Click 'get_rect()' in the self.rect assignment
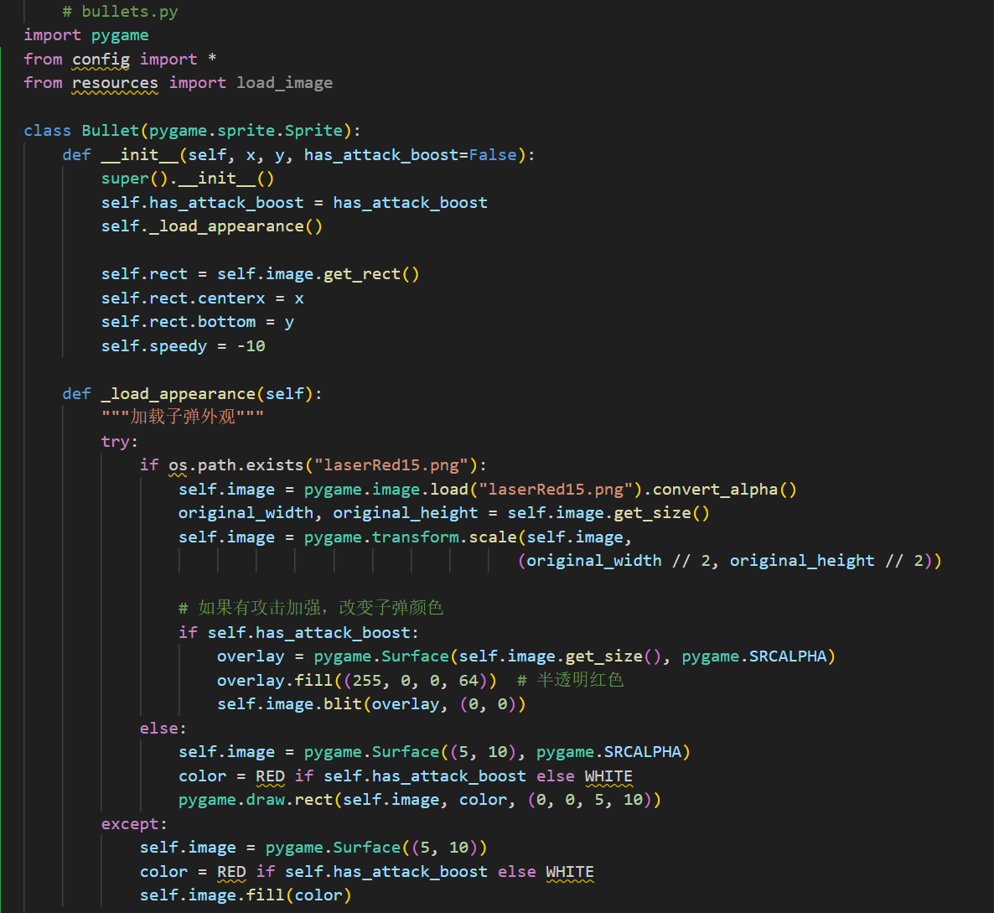The width and height of the screenshot is (994, 913). [371, 274]
